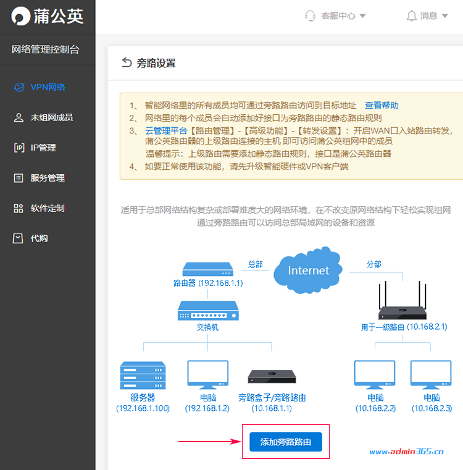Click the 路由器 (192.168.1.1) label
The height and width of the screenshot is (470, 463).
[x=208, y=283]
